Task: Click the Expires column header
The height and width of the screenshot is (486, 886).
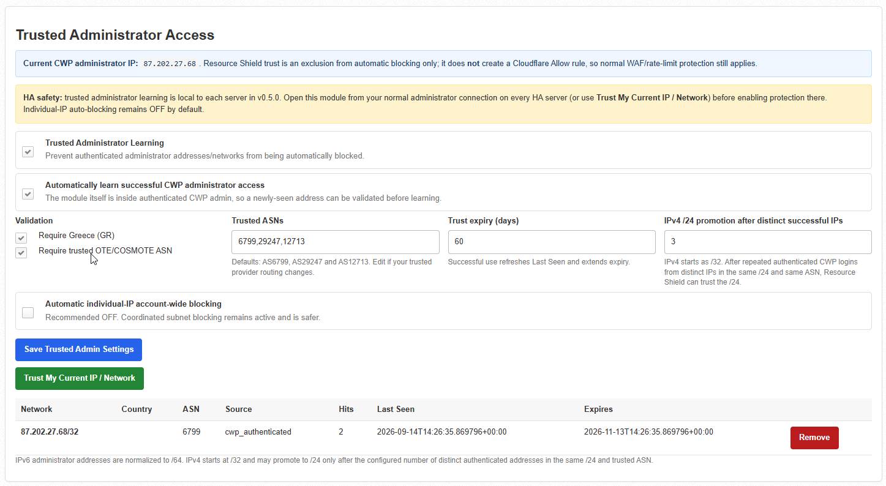Action: pyautogui.click(x=598, y=409)
